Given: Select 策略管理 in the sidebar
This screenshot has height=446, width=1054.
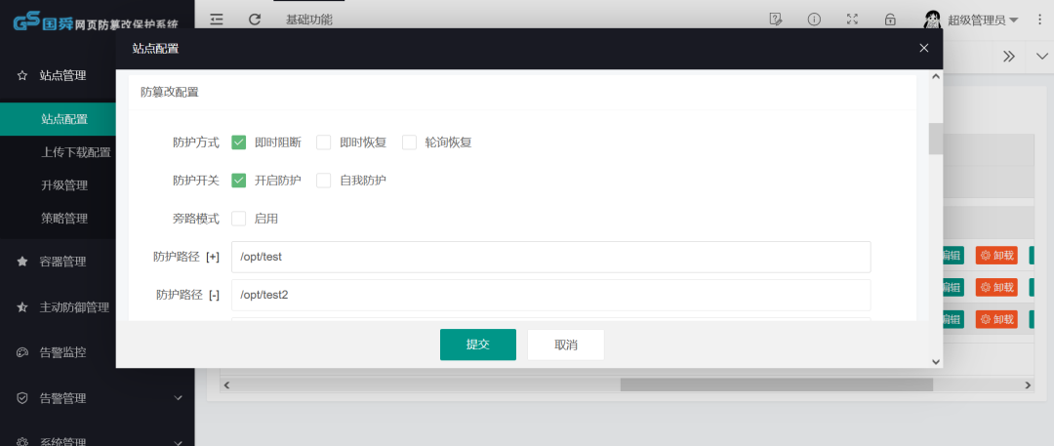Looking at the screenshot, I should point(64,218).
